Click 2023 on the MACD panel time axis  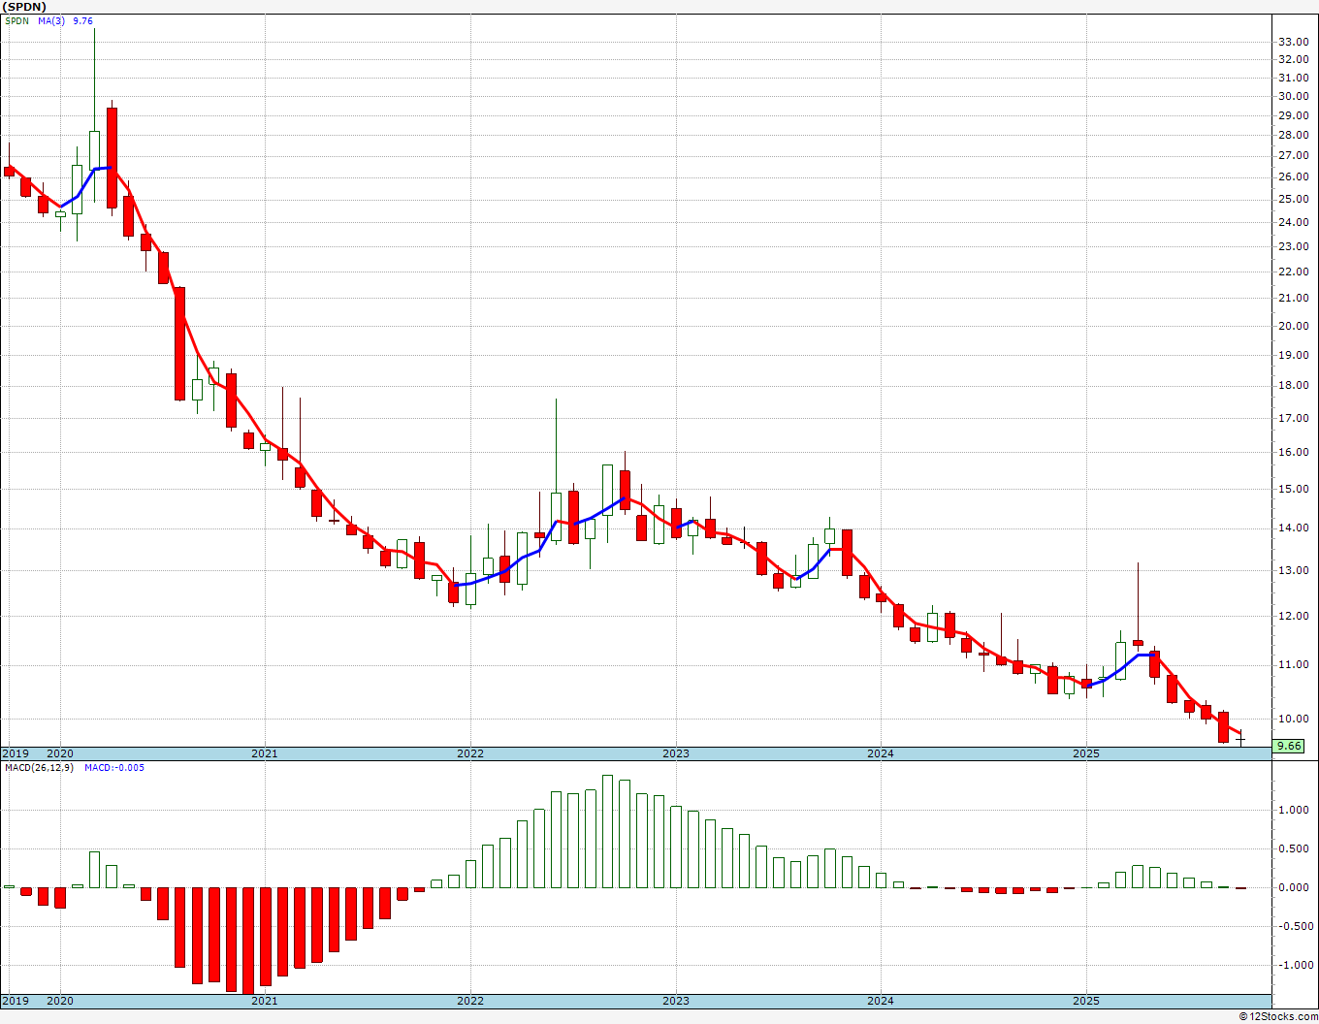click(676, 1001)
